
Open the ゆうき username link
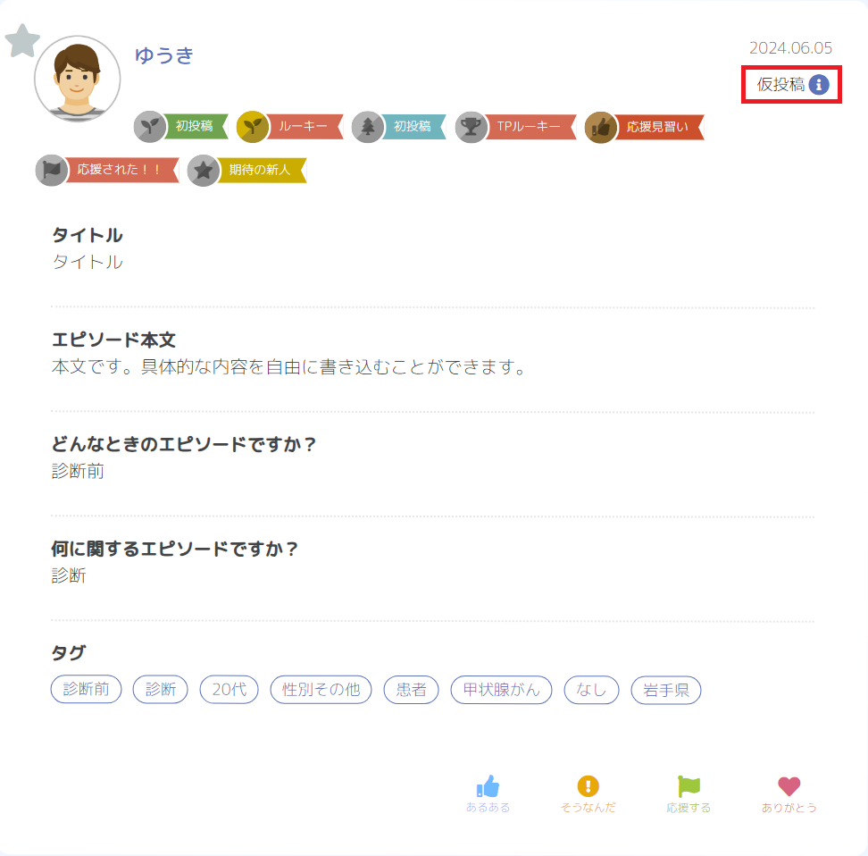pyautogui.click(x=164, y=55)
